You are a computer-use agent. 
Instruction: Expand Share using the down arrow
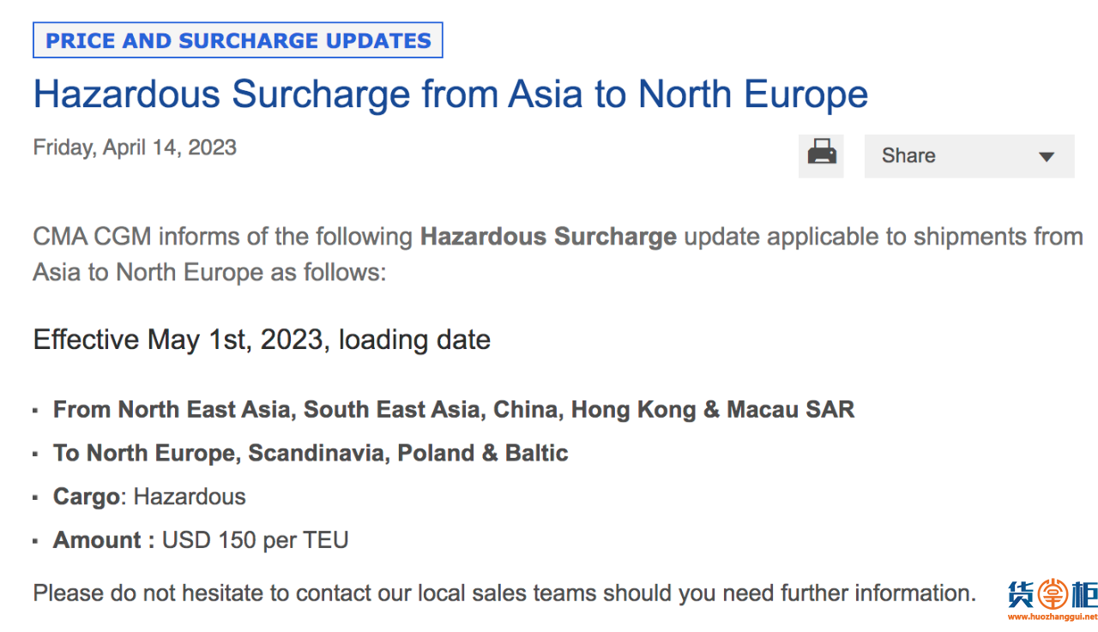(x=1046, y=157)
